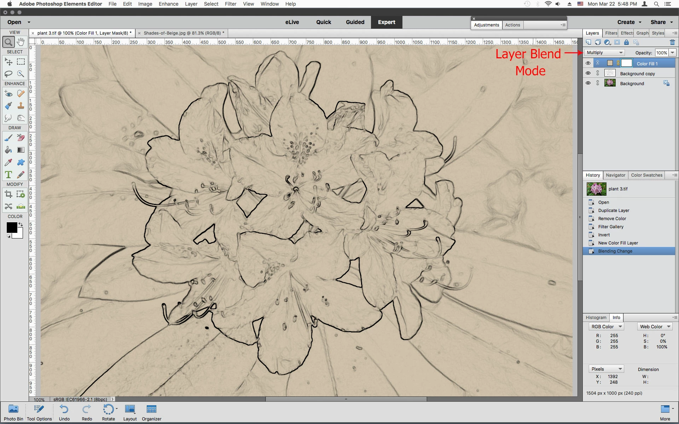Select the Hand tool
Screen dimensions: 679x424
click(x=21, y=42)
